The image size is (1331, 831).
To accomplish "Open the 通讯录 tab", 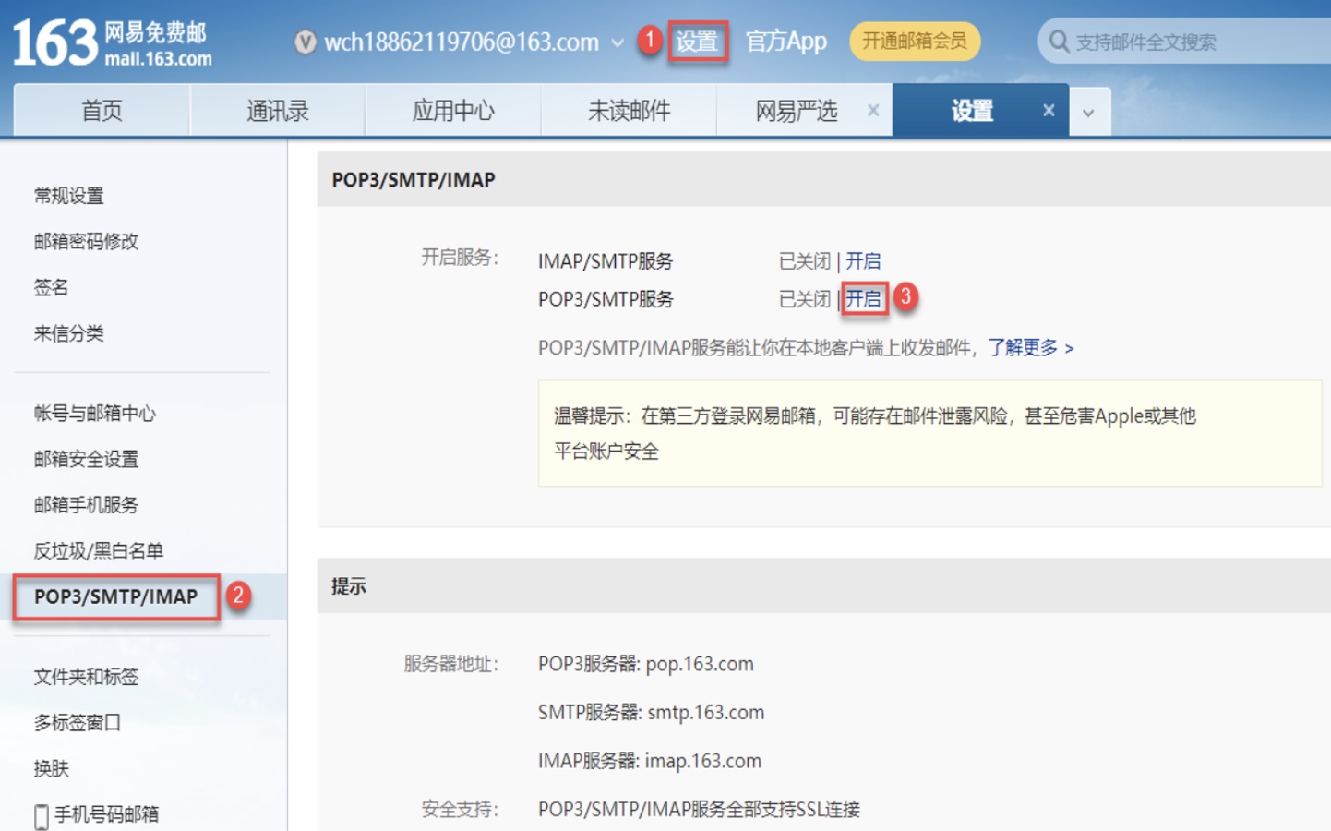I will pyautogui.click(x=277, y=111).
